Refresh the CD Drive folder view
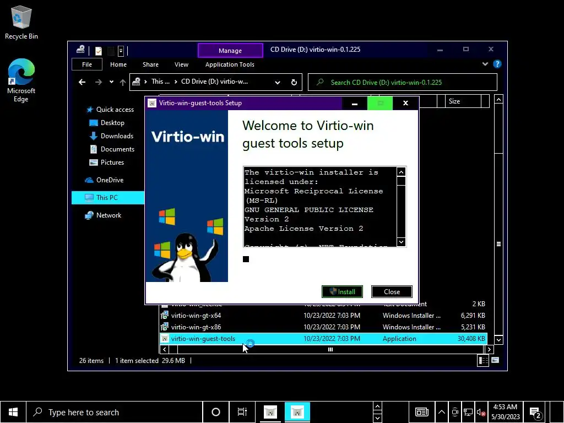 point(294,83)
